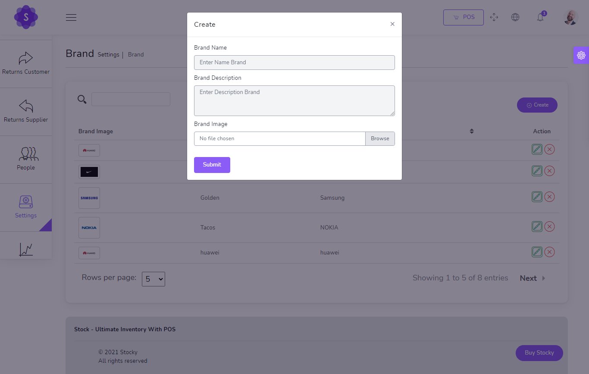The image size is (589, 374).
Task: Click the hamburger menu icon
Action: [x=71, y=17]
